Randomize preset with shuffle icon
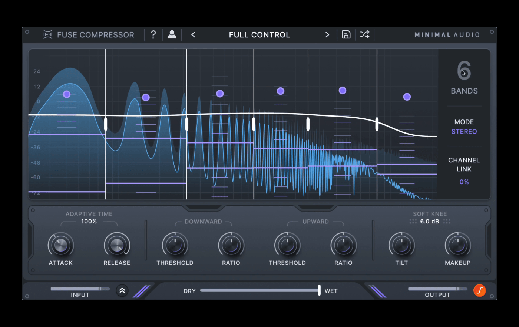Image resolution: width=519 pixels, height=327 pixels. pos(365,35)
